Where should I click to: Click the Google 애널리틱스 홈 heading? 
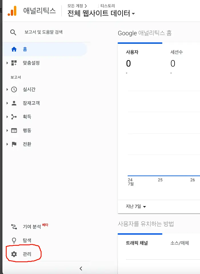[x=145, y=33]
